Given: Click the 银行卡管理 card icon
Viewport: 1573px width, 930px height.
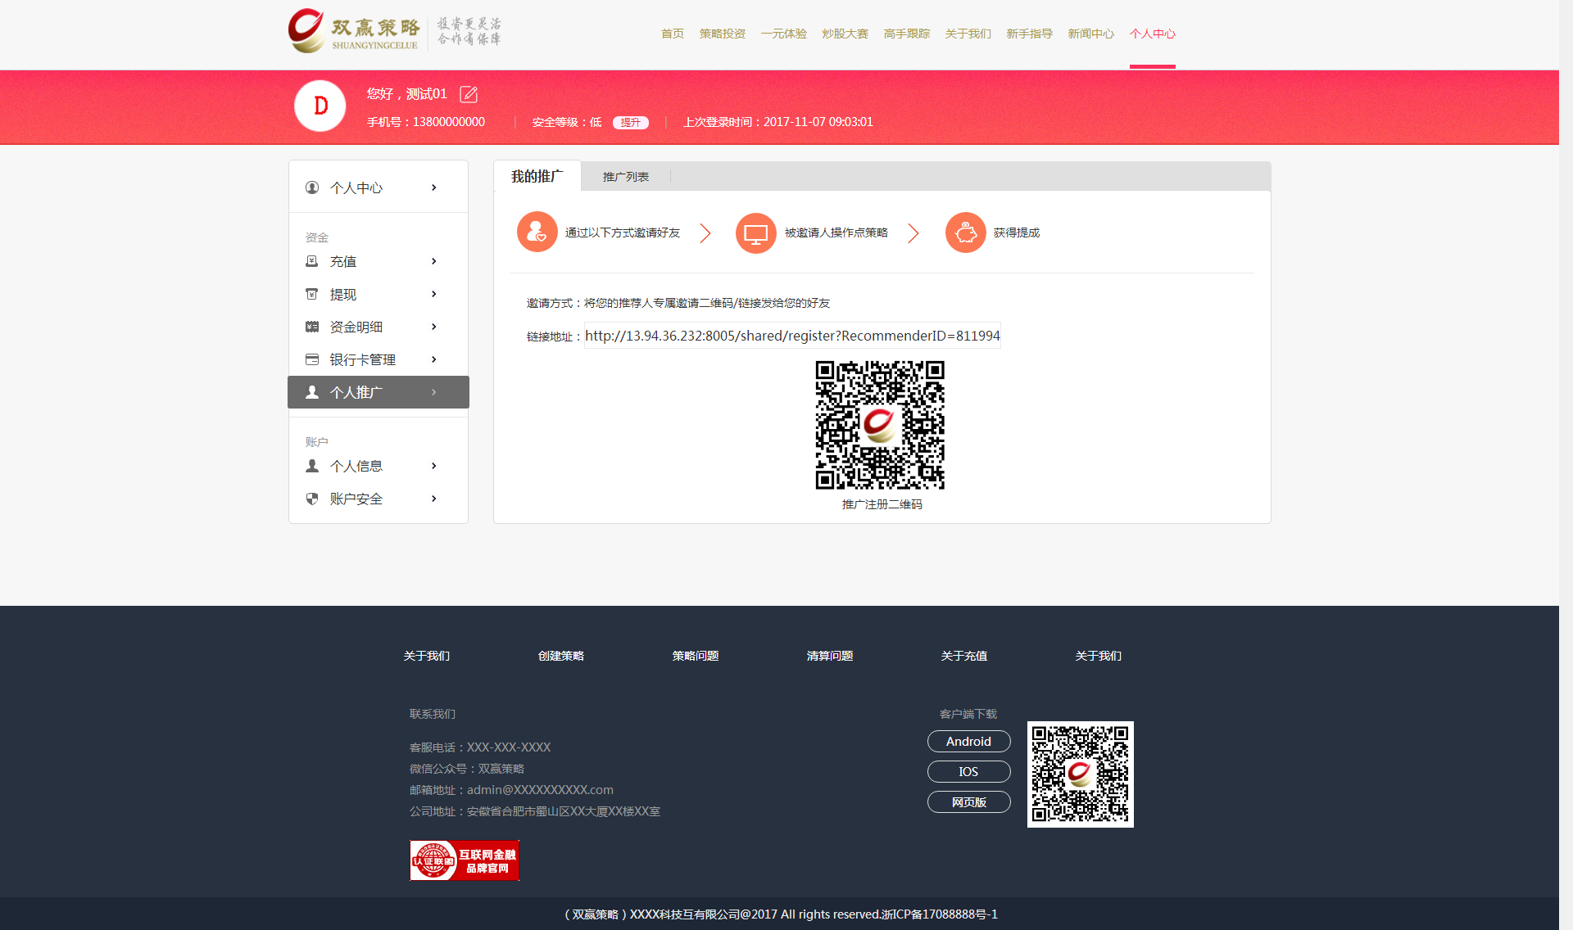Looking at the screenshot, I should click(312, 359).
